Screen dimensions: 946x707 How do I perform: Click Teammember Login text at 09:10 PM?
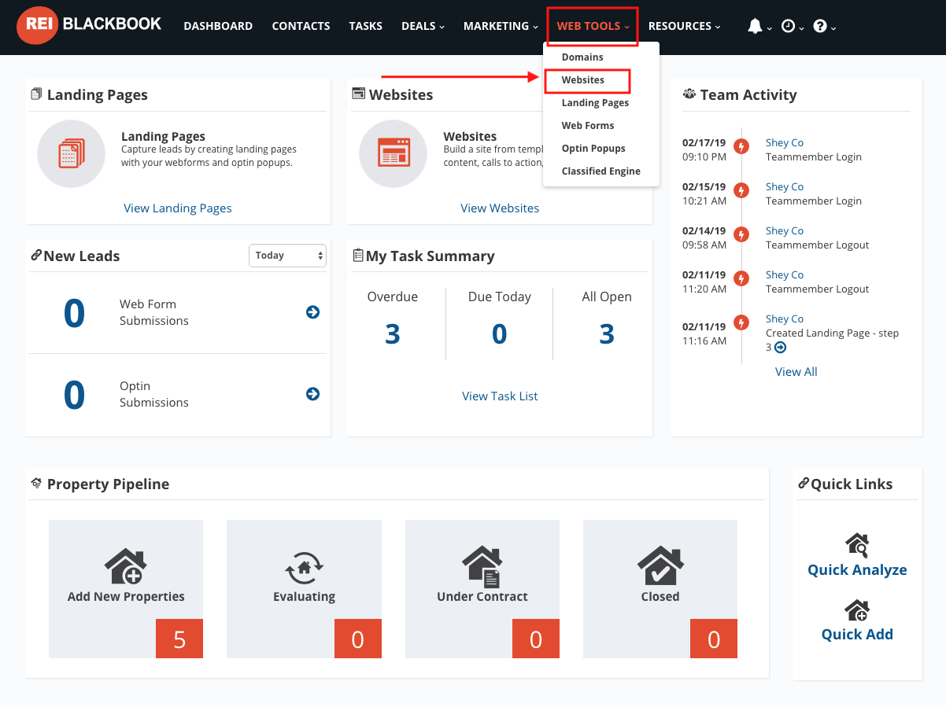coord(814,157)
